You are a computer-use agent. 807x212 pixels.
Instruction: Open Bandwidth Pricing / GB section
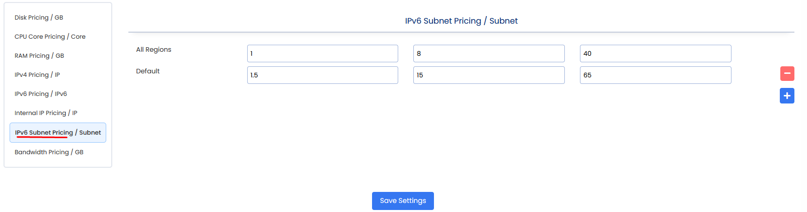[x=49, y=152]
